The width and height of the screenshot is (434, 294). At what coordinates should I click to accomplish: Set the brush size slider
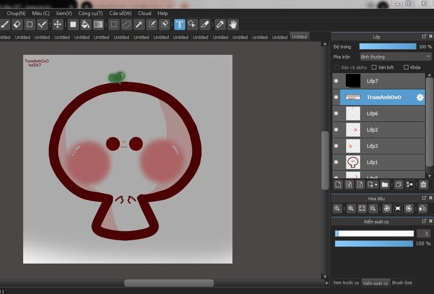tap(374, 234)
